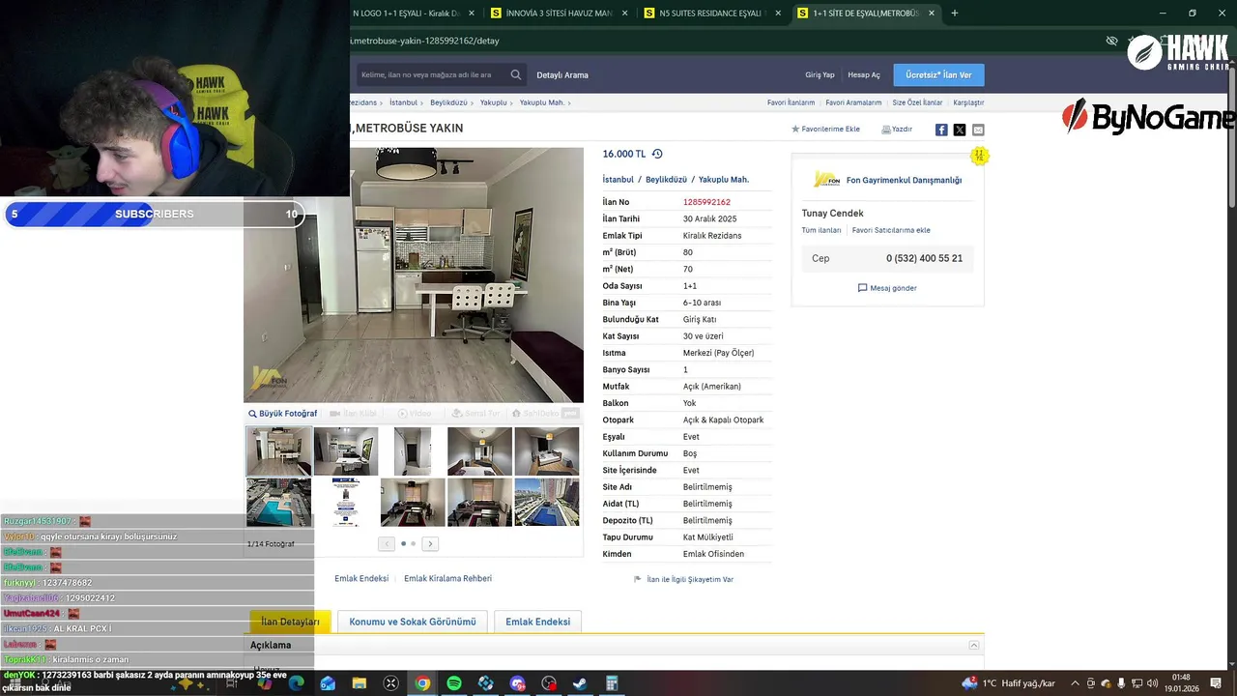Show hidden system tray icons
1237x696 pixels.
[1075, 683]
